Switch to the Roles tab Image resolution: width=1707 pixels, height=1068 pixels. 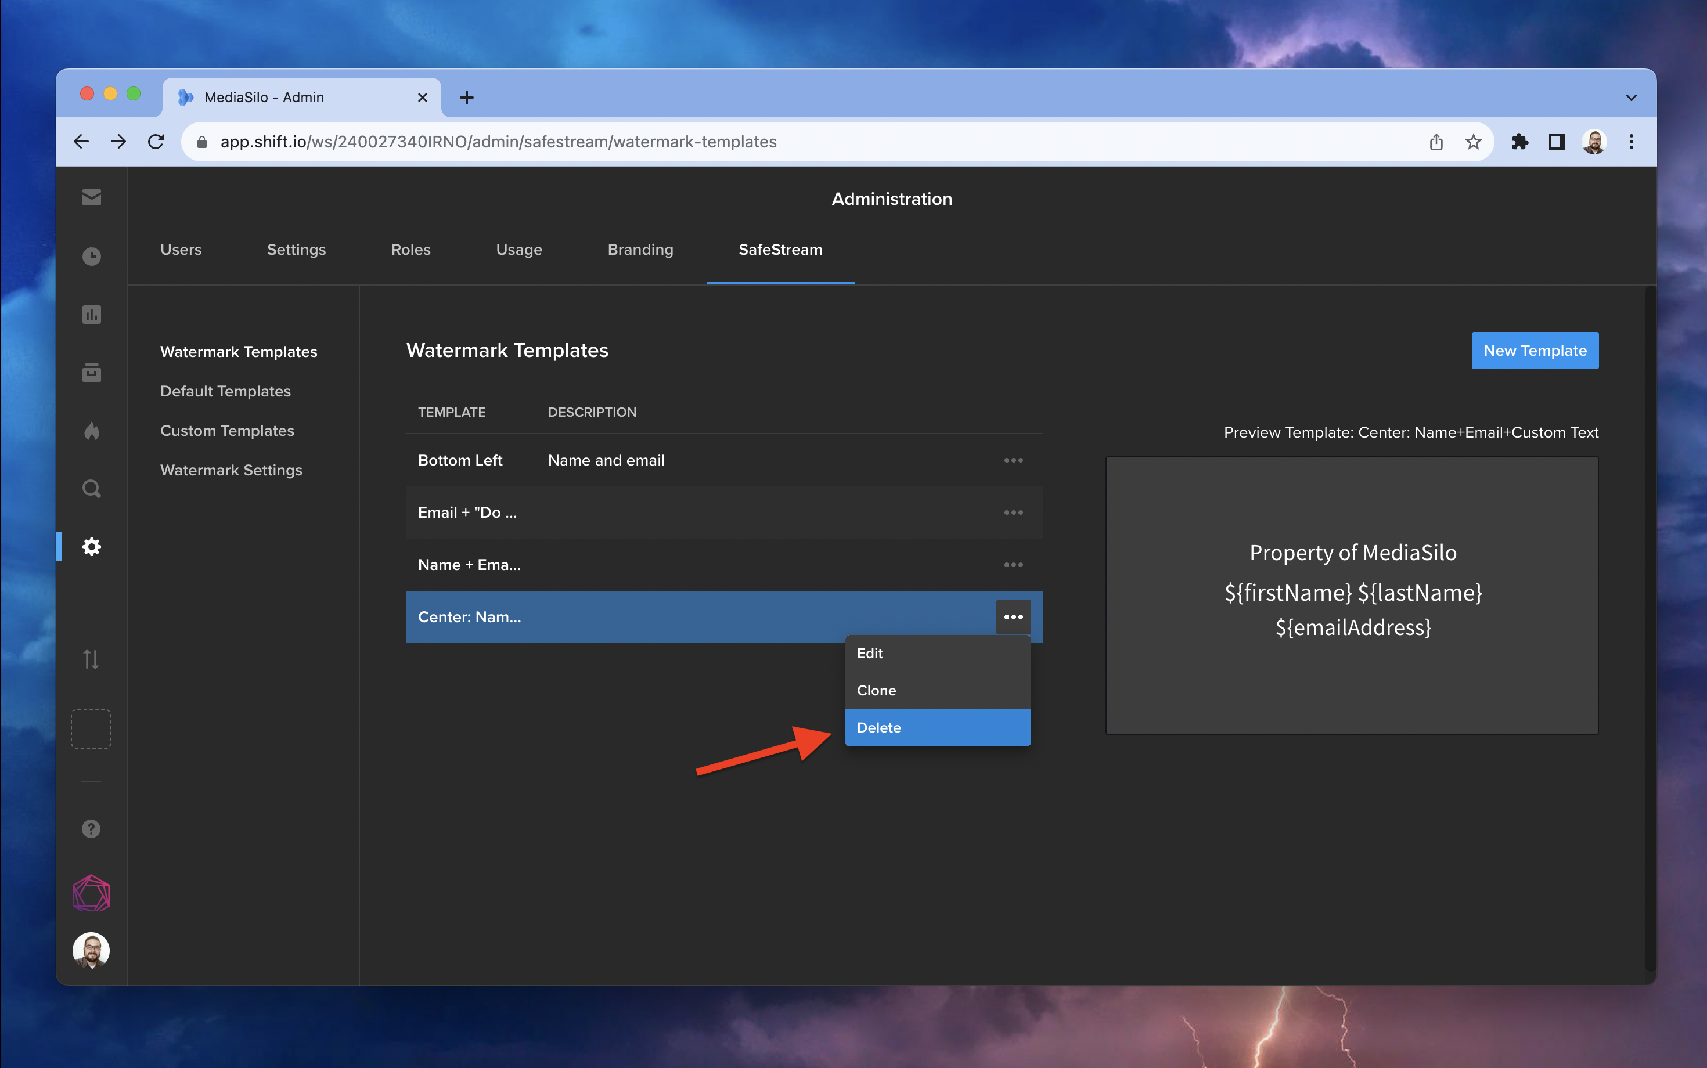pyautogui.click(x=410, y=250)
